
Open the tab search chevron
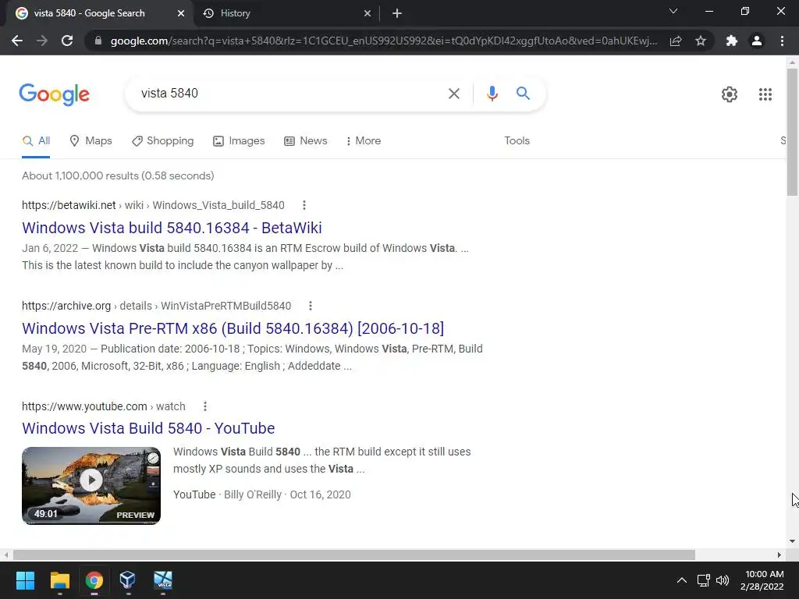click(673, 11)
